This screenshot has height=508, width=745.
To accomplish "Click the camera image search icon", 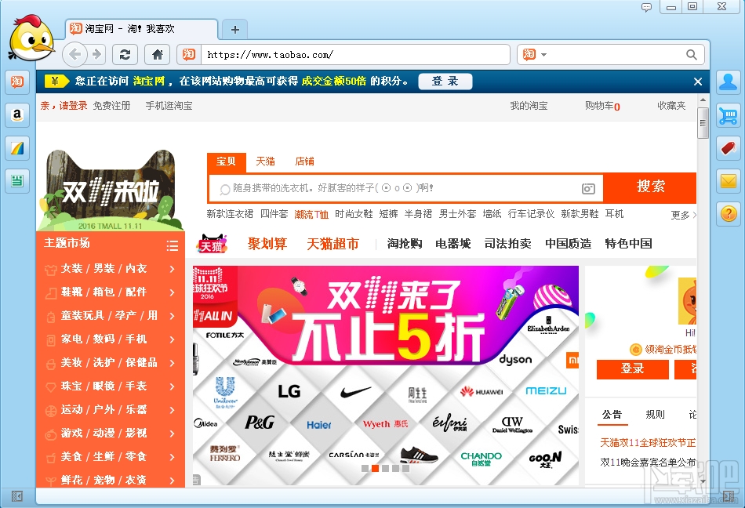I will tap(588, 188).
